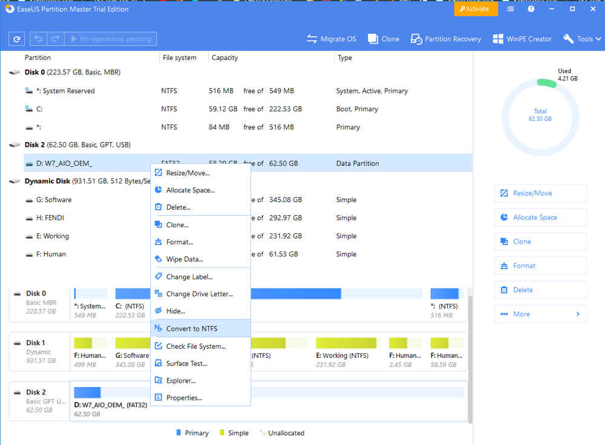Click Allocate Space button in right panel
The width and height of the screenshot is (605, 445).
[x=540, y=218]
